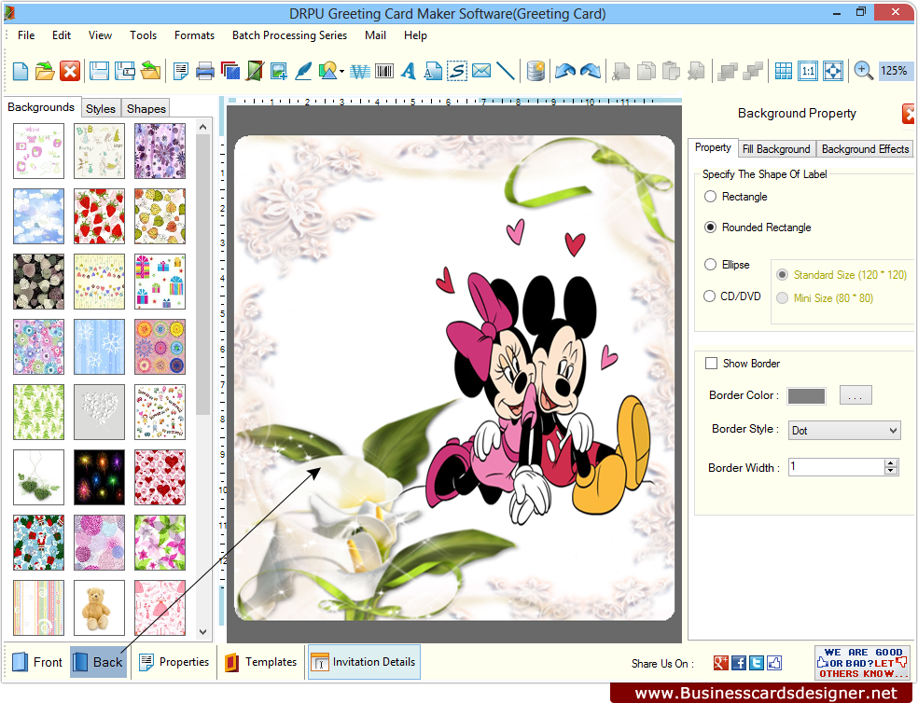Open the shapes tool dropdown arrow
This screenshot has width=918, height=703.
341,72
